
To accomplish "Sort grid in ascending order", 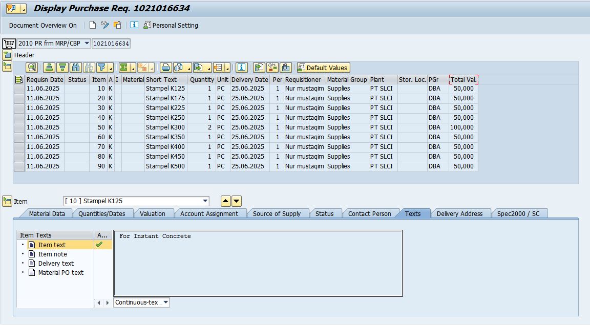I will coord(49,68).
